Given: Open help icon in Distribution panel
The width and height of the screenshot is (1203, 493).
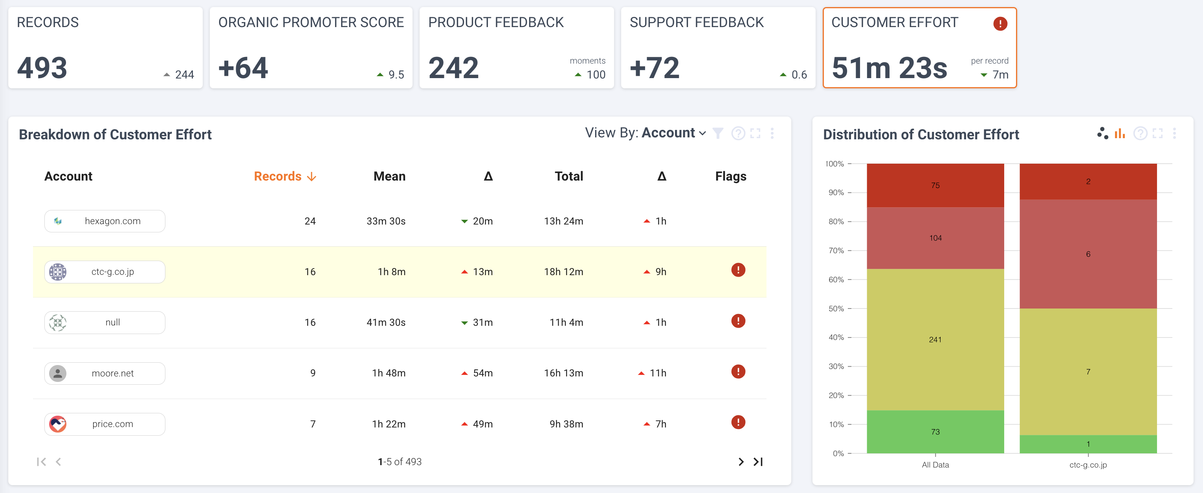Looking at the screenshot, I should (1140, 134).
